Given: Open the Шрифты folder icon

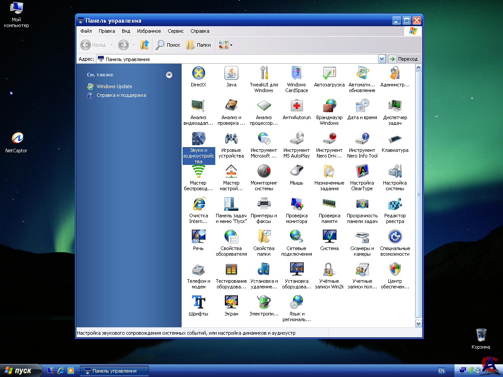Looking at the screenshot, I should click(198, 302).
